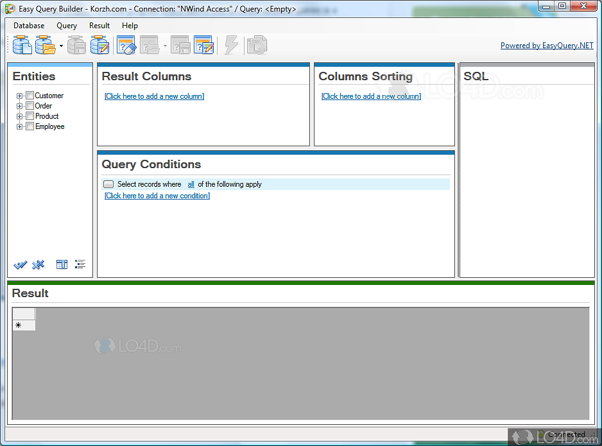Click the check-all double checkmark icon
Viewport: 602px width, 446px height.
(21, 264)
